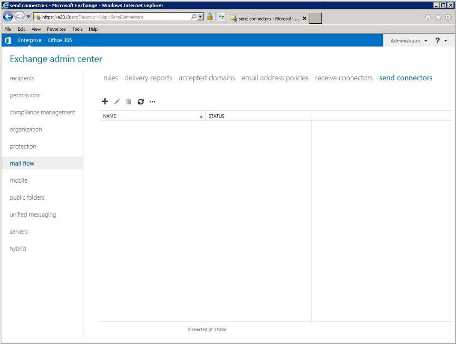Open the help question mark dropdown
The height and width of the screenshot is (344, 456).
(441, 41)
